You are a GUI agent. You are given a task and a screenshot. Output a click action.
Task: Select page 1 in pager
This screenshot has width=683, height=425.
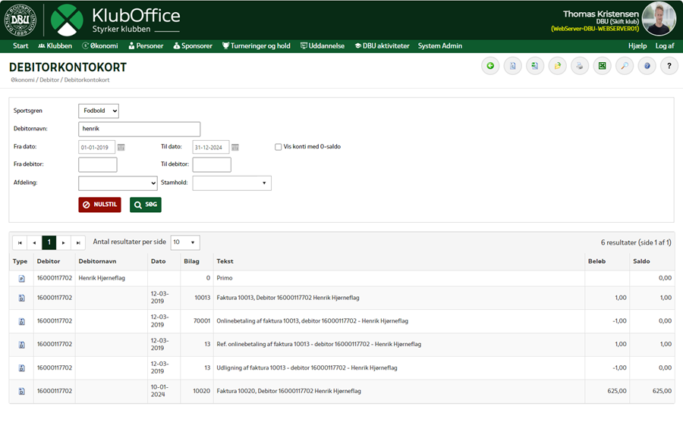pos(49,242)
